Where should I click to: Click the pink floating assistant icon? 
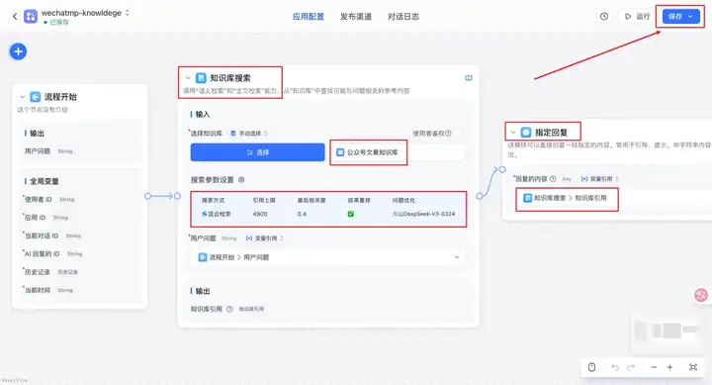pos(701,295)
